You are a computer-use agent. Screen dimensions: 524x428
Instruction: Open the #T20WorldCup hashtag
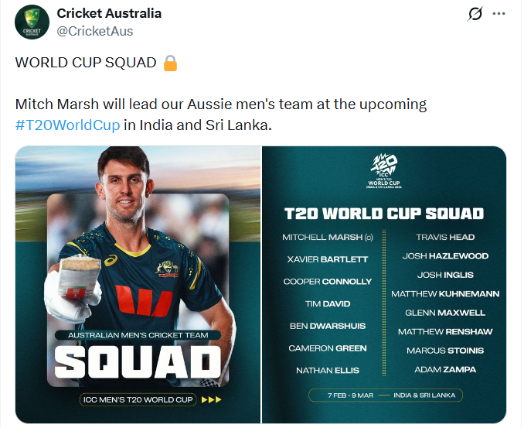pyautogui.click(x=68, y=125)
